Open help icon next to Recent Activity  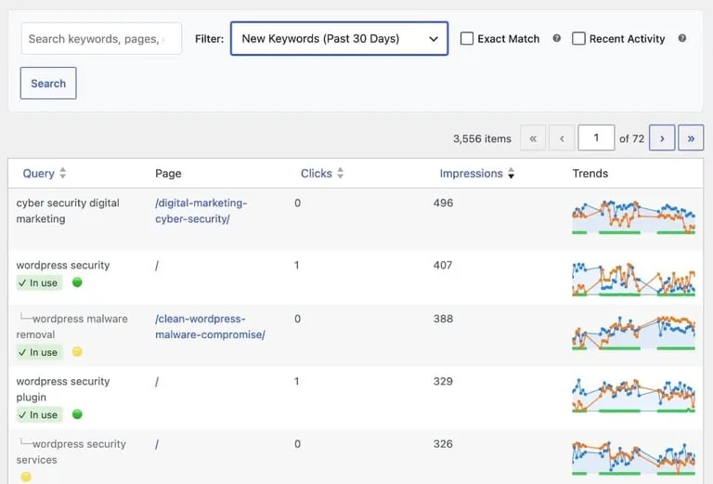coord(682,38)
